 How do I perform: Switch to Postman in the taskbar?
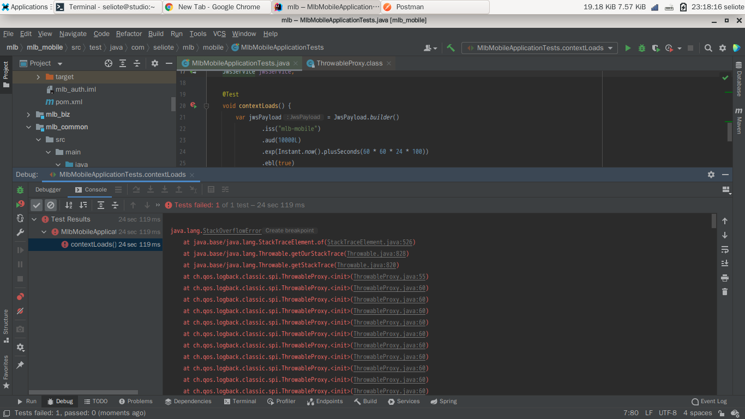[435, 7]
